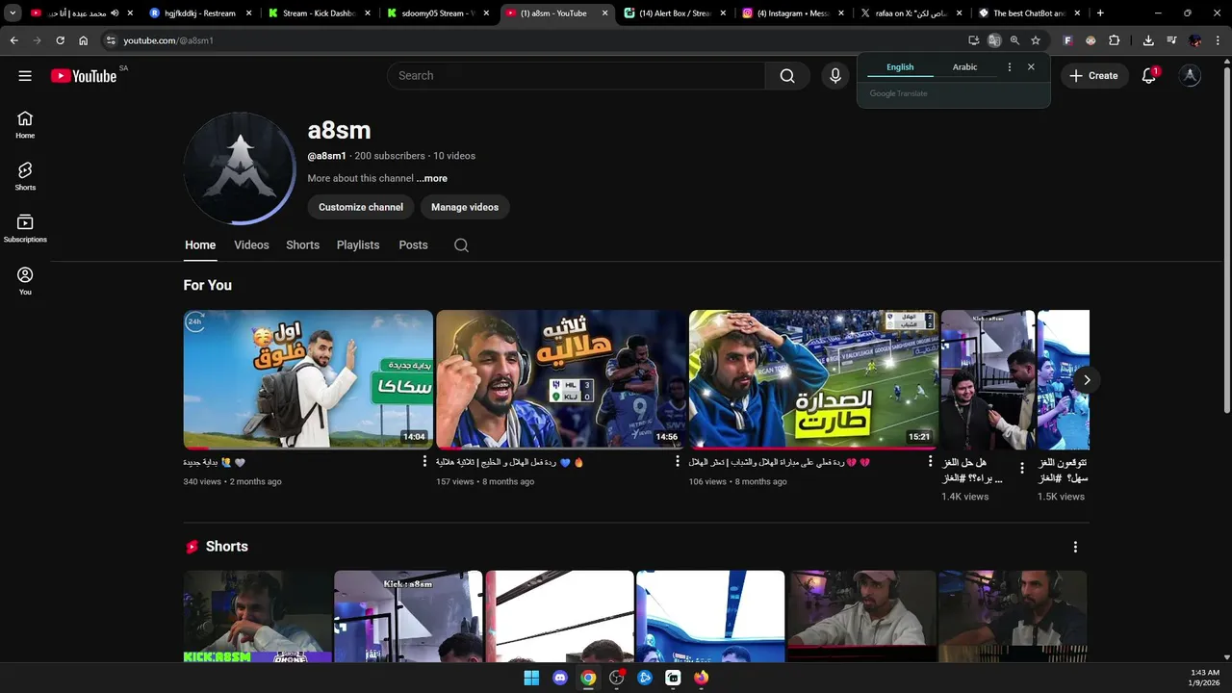This screenshot has width=1232, height=693.
Task: Close the Google Translate popup
Action: coord(1031,67)
